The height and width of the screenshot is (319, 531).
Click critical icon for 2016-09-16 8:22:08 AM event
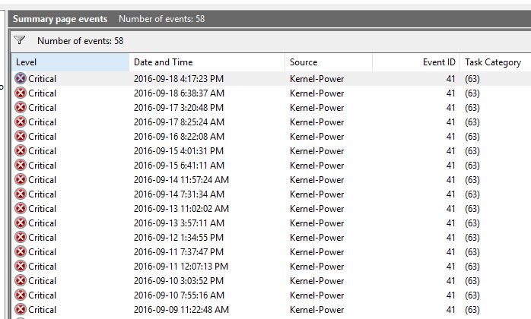coord(21,136)
